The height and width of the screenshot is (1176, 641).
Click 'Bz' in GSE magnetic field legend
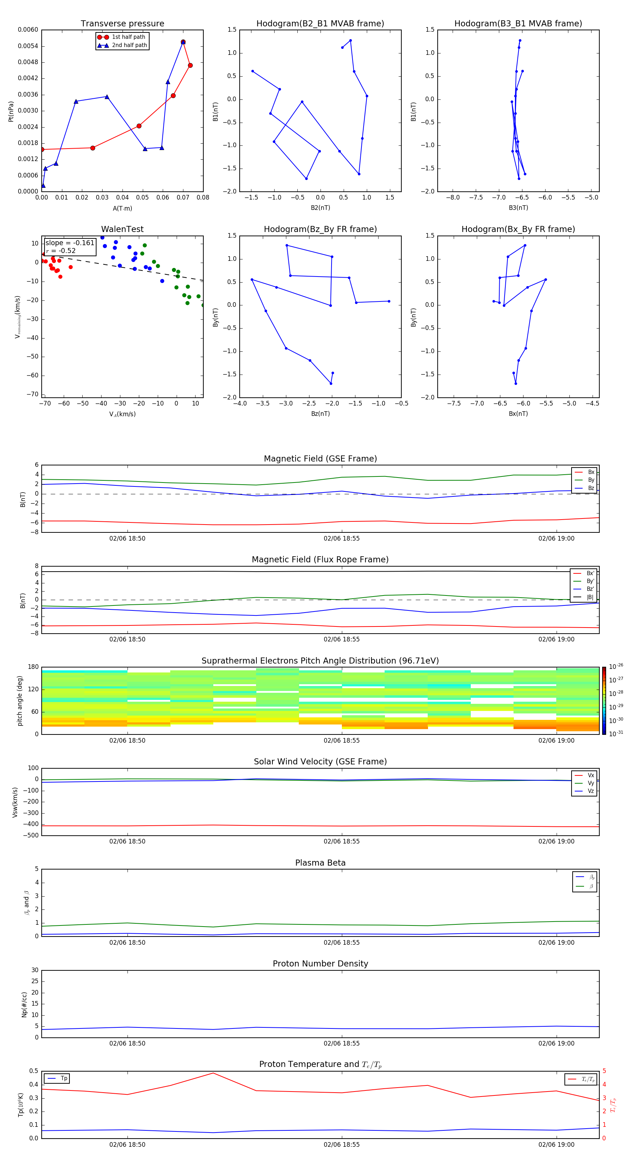(x=584, y=488)
